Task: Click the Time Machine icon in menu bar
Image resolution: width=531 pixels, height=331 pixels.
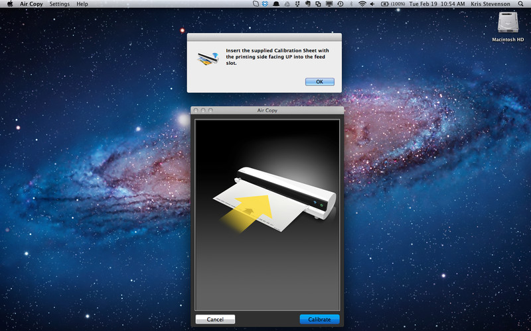Action: (341, 4)
